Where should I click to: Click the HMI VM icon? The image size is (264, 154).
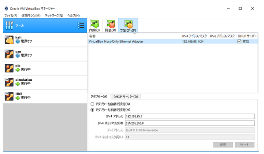click(x=9, y=96)
